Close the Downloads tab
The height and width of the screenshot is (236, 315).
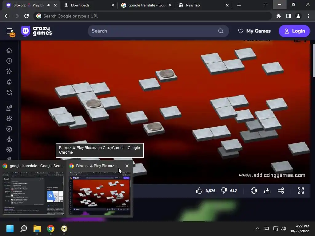point(113,5)
